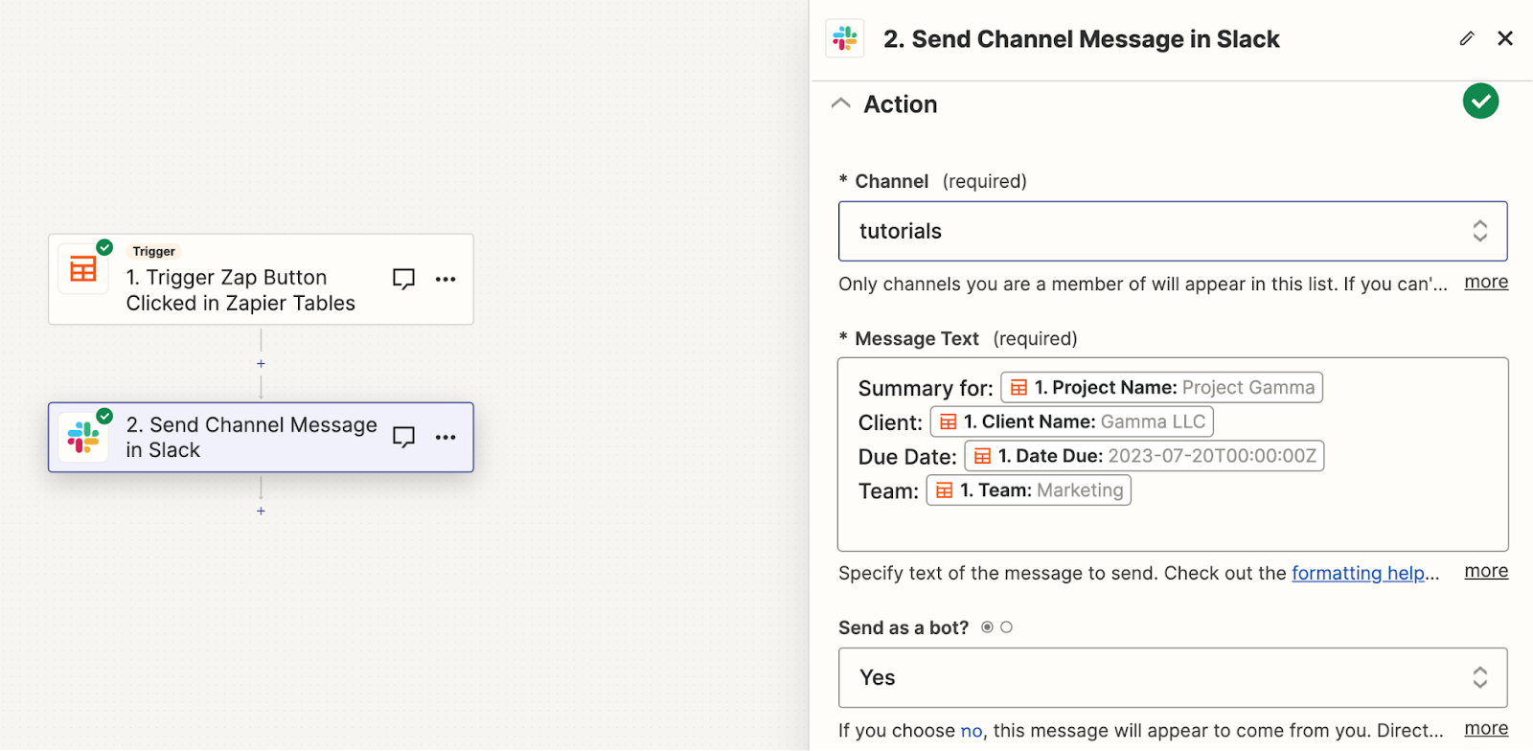Click the Date Due field pill
The image size is (1533, 751).
tap(1144, 456)
